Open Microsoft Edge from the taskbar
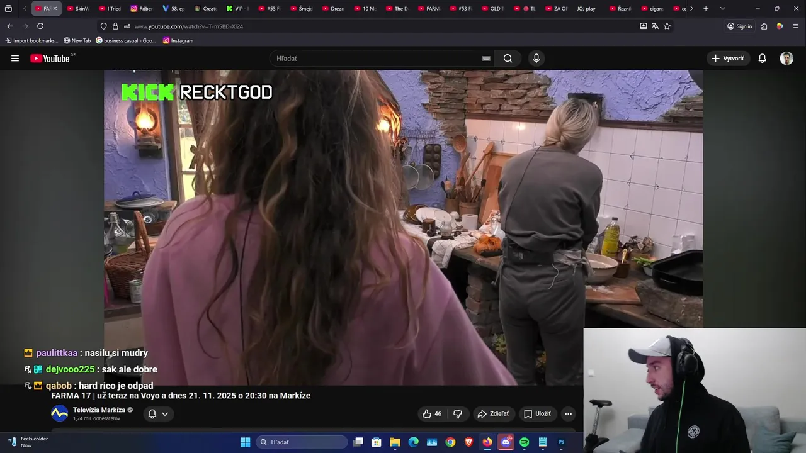 413,442
